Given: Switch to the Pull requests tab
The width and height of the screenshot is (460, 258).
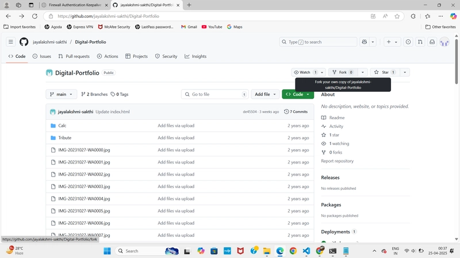Looking at the screenshot, I should tap(74, 56).
